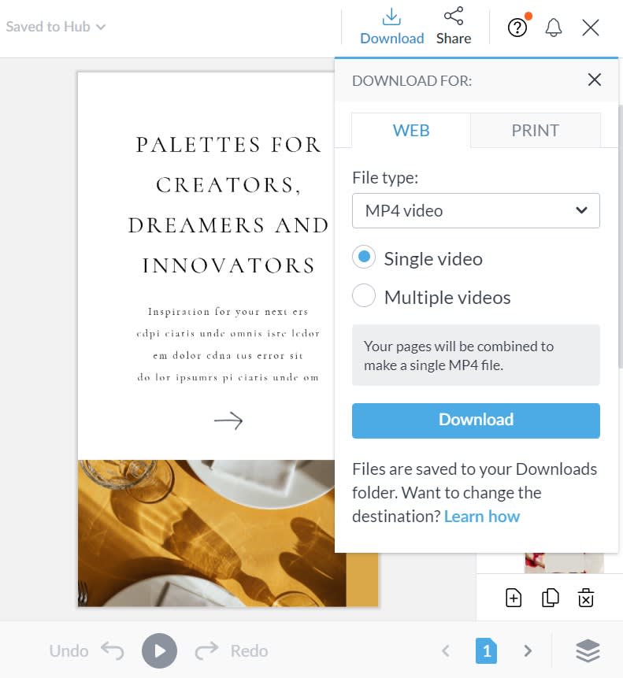Open the help question mark icon

[517, 28]
